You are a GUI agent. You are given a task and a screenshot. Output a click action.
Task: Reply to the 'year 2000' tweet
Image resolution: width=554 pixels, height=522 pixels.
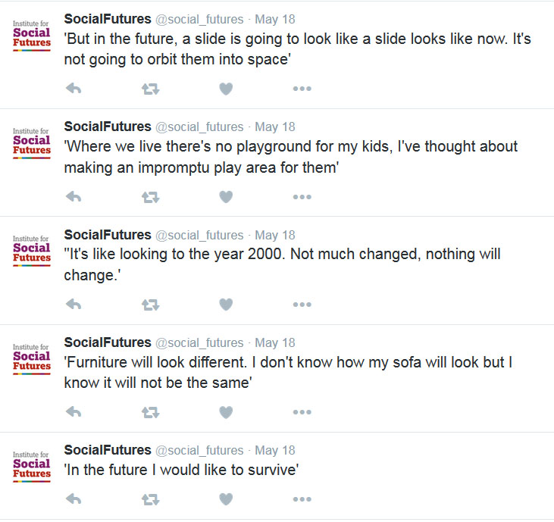74,305
